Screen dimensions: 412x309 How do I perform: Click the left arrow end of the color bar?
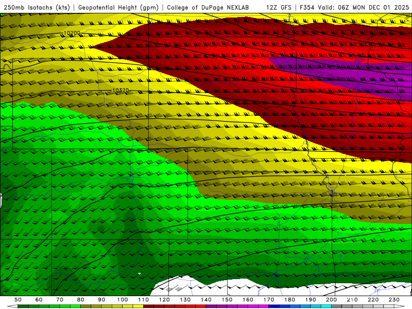pyautogui.click(x=12, y=306)
